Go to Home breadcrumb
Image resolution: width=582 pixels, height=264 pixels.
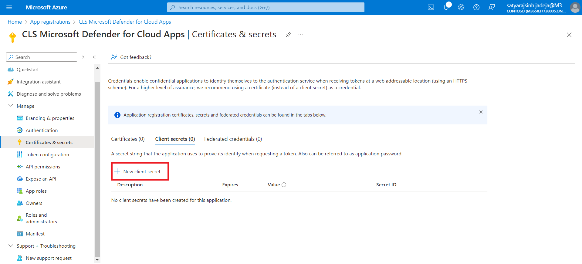click(x=15, y=22)
